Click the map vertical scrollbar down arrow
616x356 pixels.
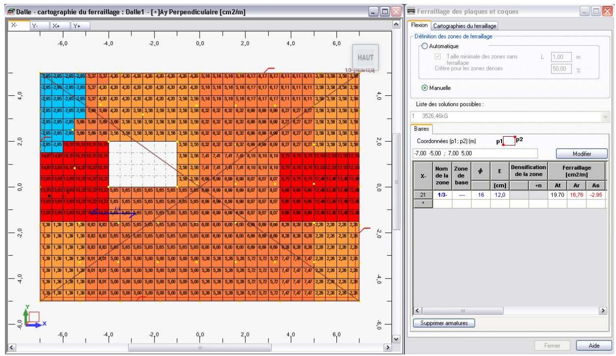click(396, 338)
